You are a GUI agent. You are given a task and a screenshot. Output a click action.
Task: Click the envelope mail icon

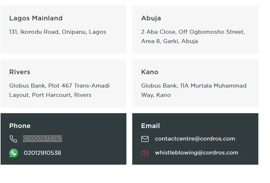coord(145,139)
